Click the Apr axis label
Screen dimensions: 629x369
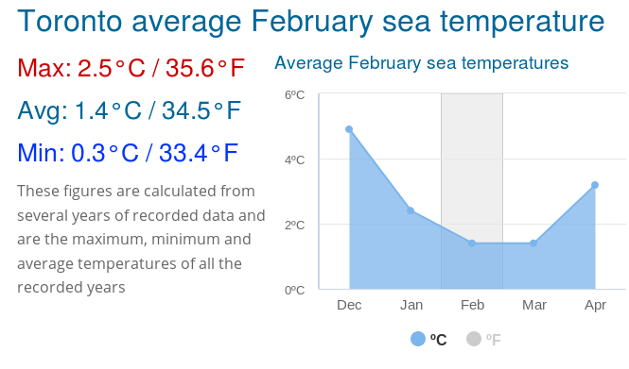coord(595,305)
